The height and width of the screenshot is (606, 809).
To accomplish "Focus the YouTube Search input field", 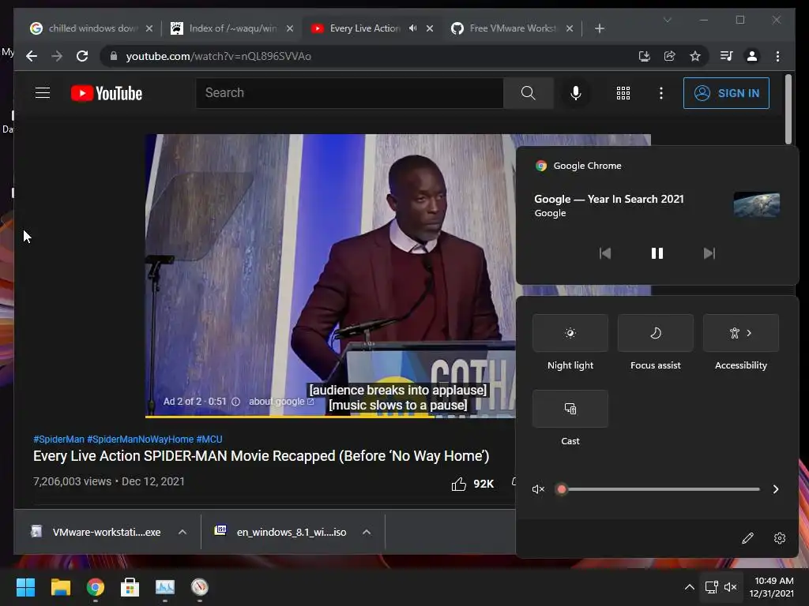I will coord(349,93).
